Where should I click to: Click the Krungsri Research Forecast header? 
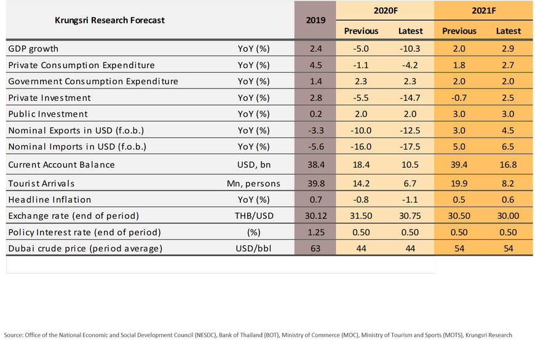point(109,20)
